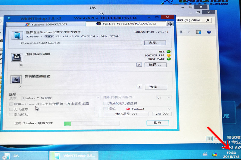The width and height of the screenshot is (241, 160).
Task: Click the red Wimboot indicator dot
Action: 128,109
